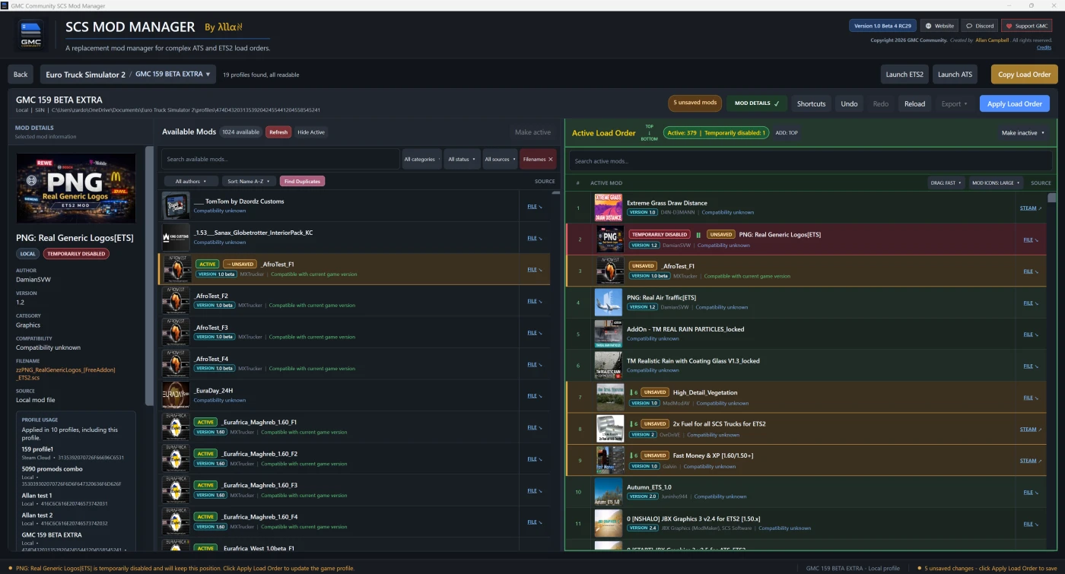
Task: Open the All categories filter dropdown
Action: point(421,159)
